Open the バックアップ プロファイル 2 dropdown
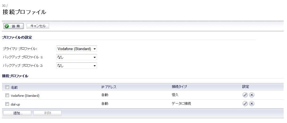 click(x=76, y=66)
